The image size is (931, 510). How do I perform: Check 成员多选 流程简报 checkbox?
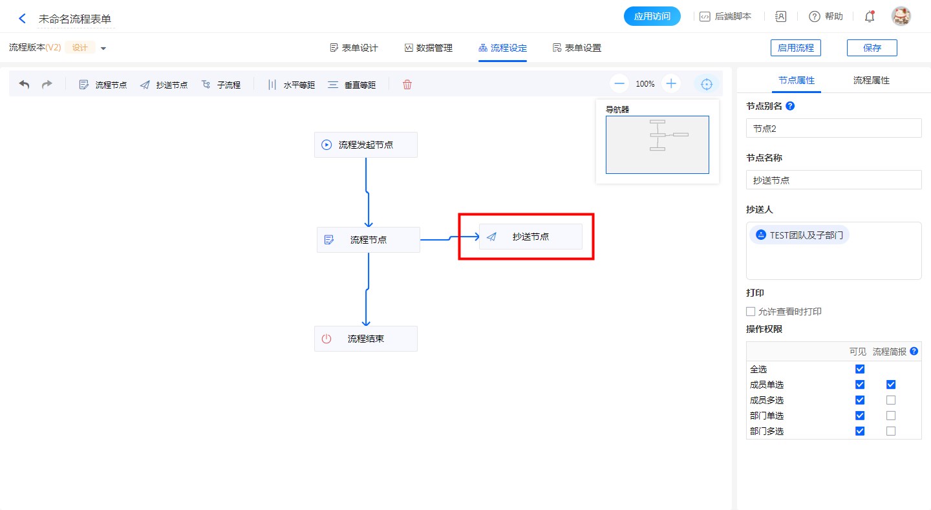tap(891, 400)
